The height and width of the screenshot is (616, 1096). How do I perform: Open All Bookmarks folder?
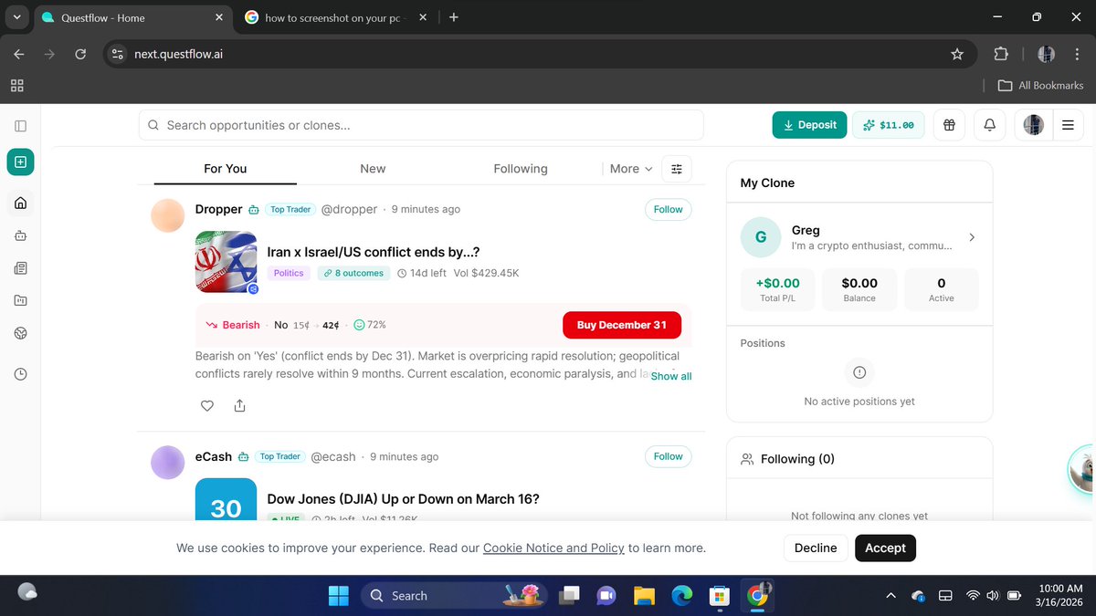1040,85
